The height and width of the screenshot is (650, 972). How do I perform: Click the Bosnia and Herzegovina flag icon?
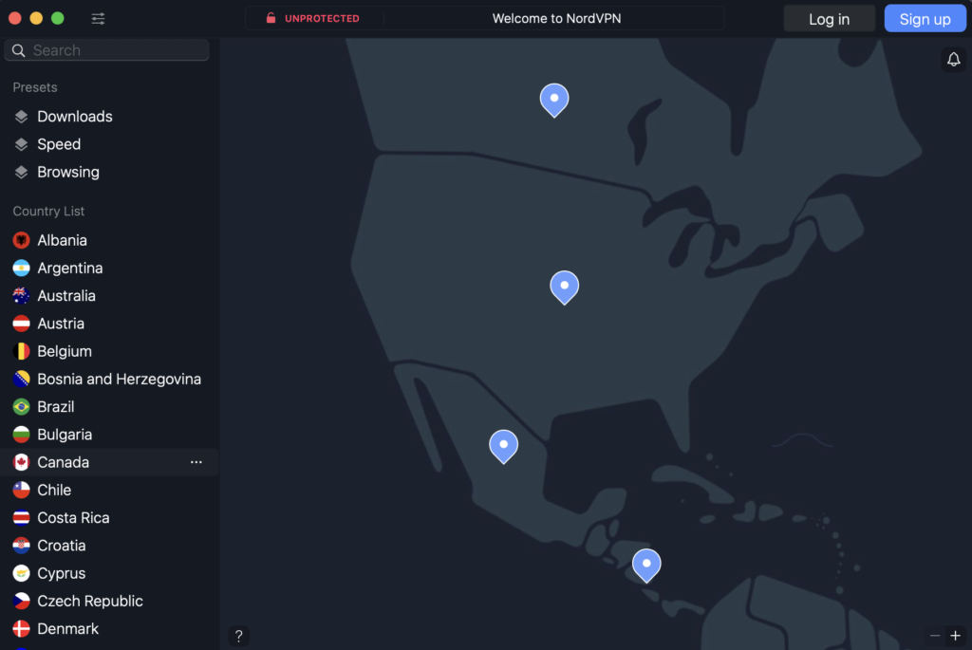coord(21,379)
